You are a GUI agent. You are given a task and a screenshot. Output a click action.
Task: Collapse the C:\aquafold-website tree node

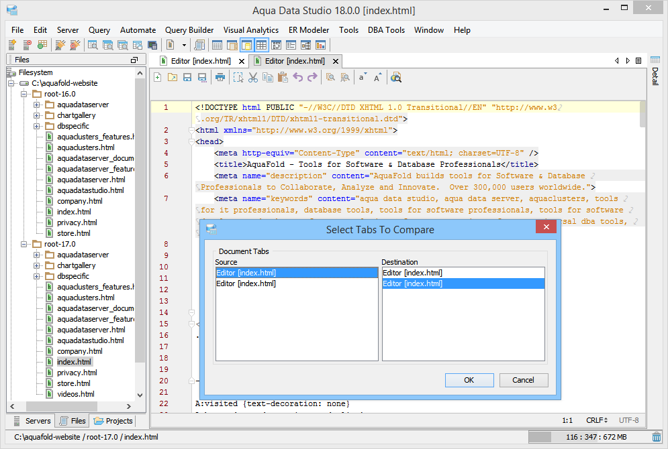click(x=11, y=83)
